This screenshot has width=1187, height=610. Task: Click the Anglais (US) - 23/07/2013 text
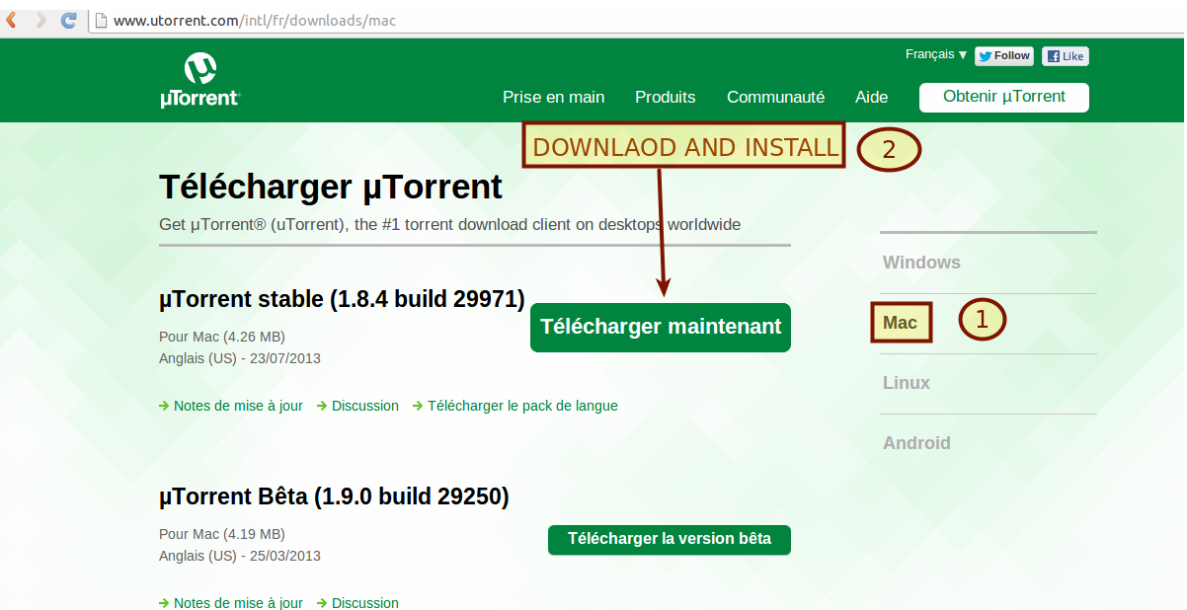tap(240, 358)
